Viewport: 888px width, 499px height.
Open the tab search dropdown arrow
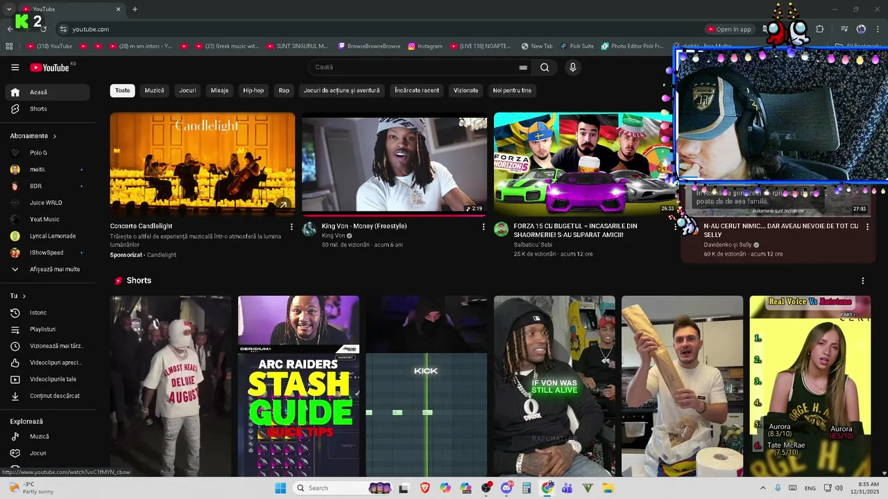9,9
